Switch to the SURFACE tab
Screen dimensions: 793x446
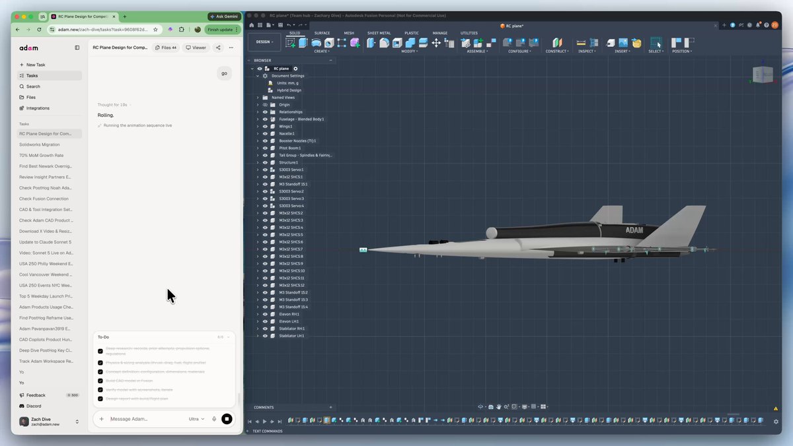coord(322,33)
